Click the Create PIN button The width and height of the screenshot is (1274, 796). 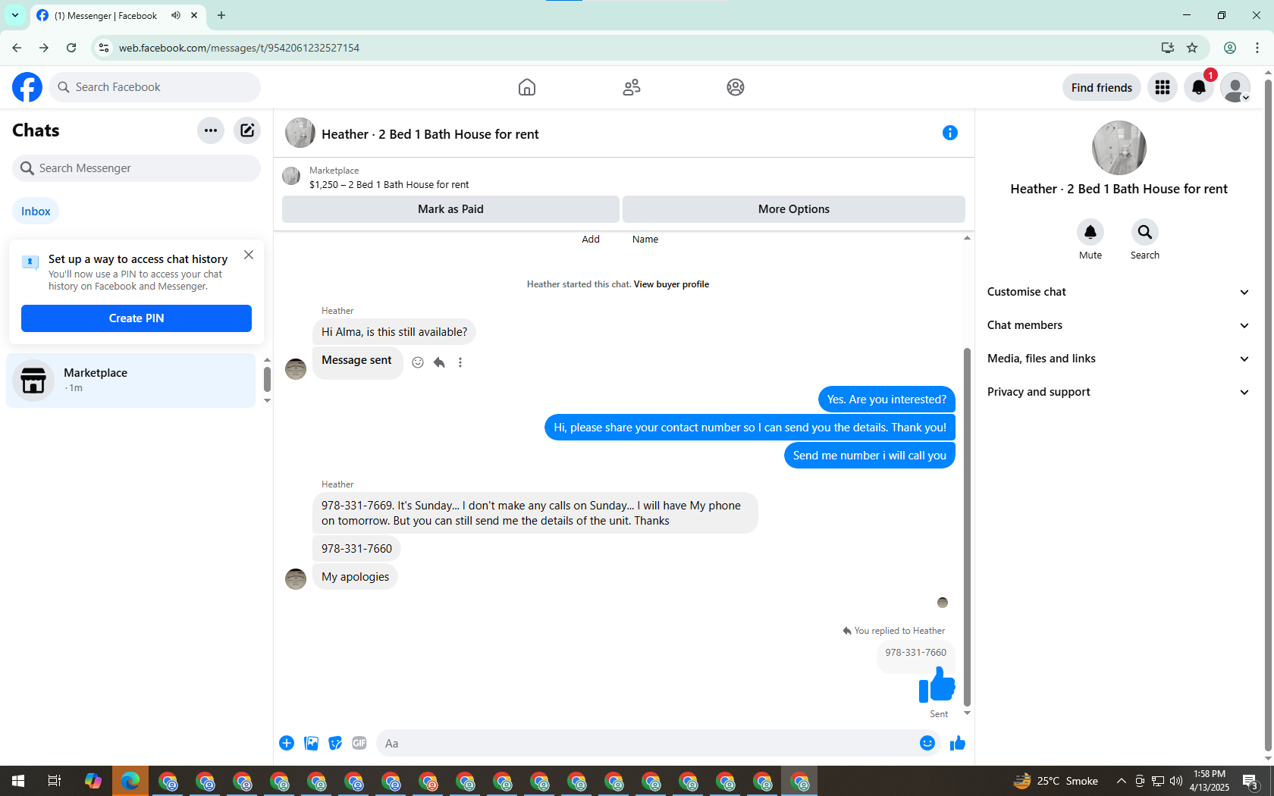[136, 318]
